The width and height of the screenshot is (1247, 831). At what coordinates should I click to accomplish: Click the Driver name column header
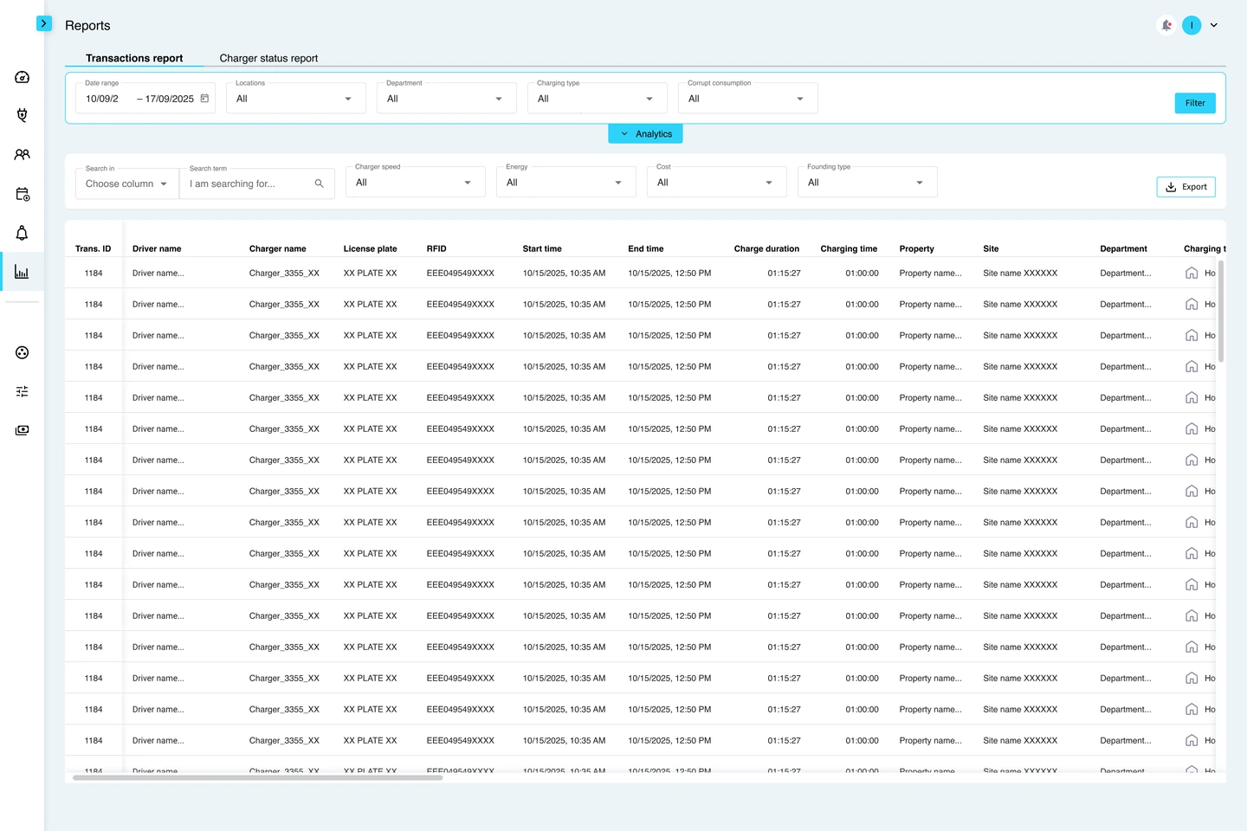157,248
